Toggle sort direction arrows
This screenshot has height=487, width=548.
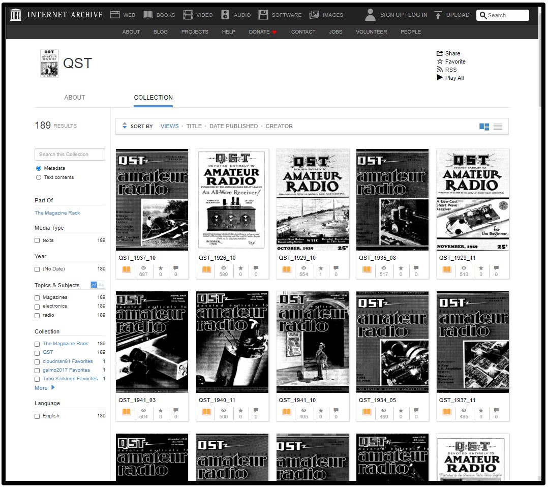tap(125, 126)
